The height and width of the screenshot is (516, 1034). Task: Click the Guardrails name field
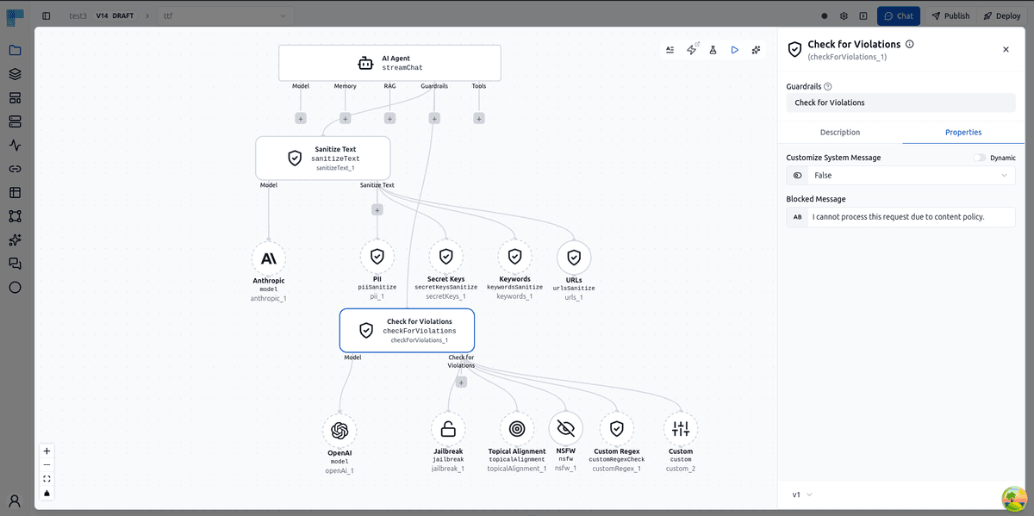[x=900, y=103]
